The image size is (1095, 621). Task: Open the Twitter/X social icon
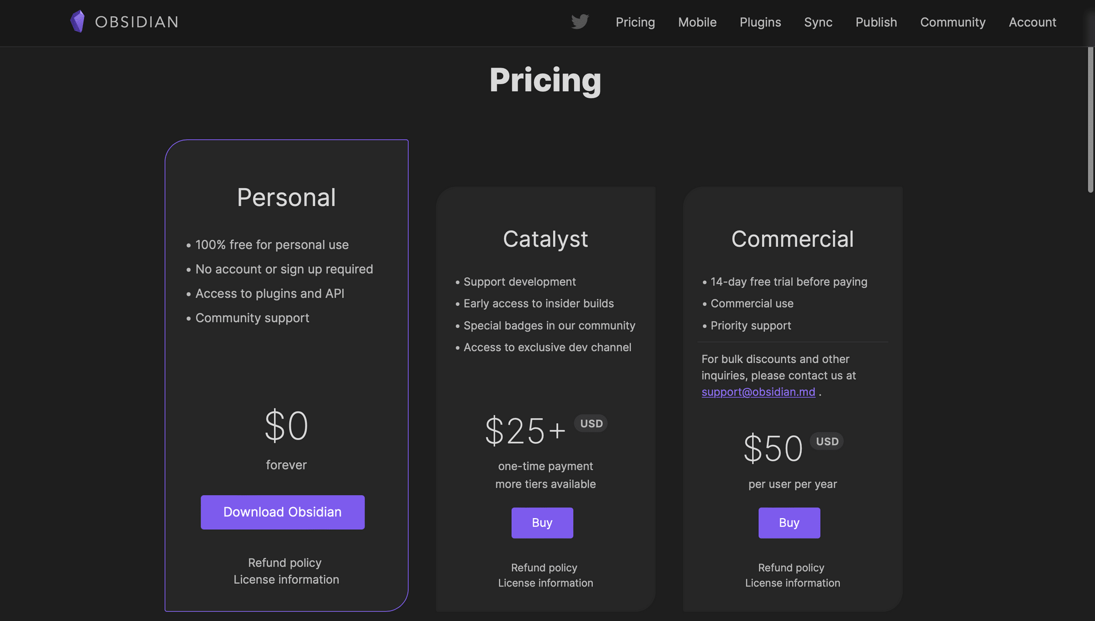point(580,21)
